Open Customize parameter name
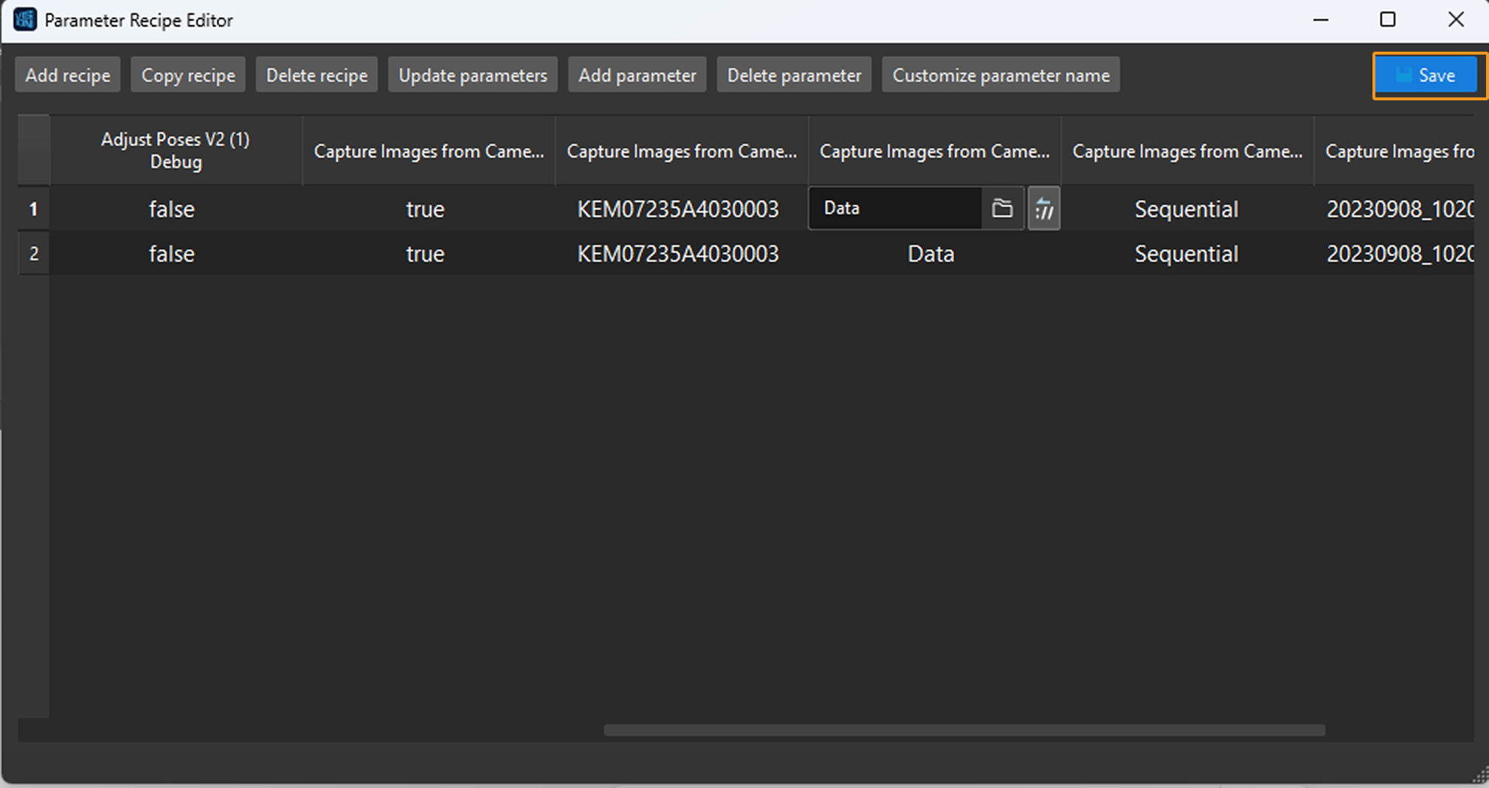Image resolution: width=1489 pixels, height=788 pixels. (x=1001, y=75)
